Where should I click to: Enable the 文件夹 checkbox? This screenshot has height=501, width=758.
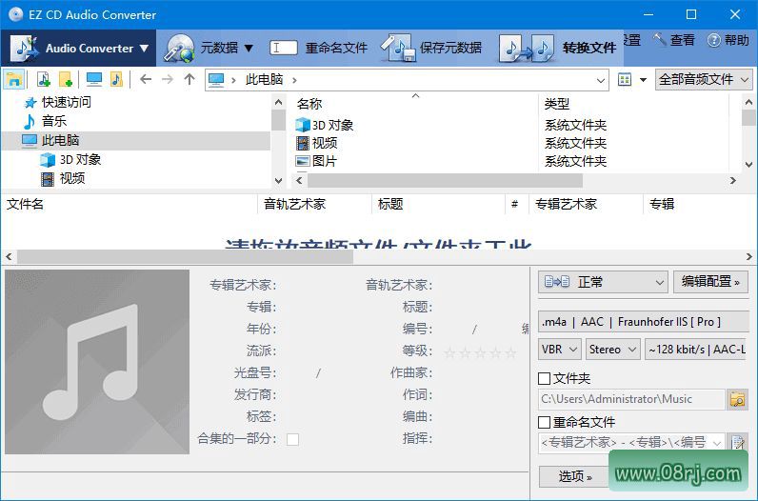pyautogui.click(x=545, y=378)
